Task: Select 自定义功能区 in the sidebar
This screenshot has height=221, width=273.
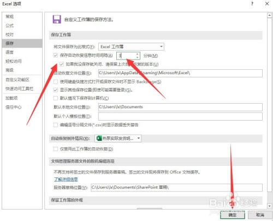Action: [x=17, y=80]
